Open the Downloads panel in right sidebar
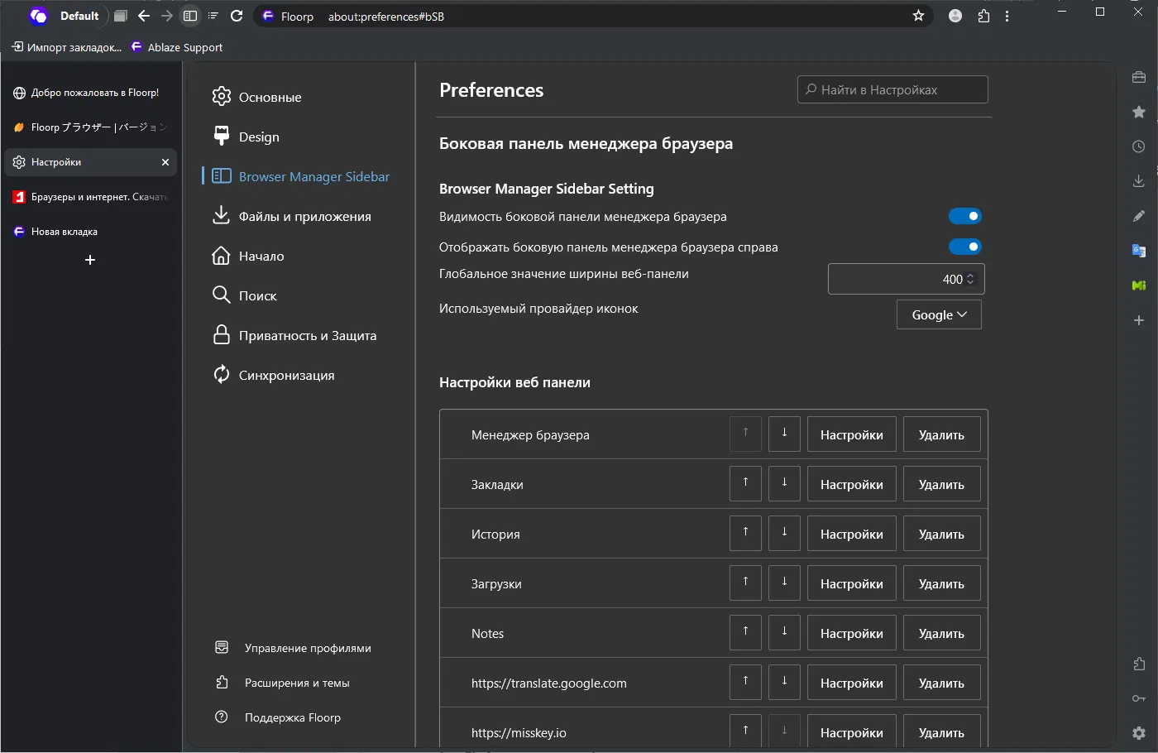This screenshot has height=753, width=1158. point(1139,181)
